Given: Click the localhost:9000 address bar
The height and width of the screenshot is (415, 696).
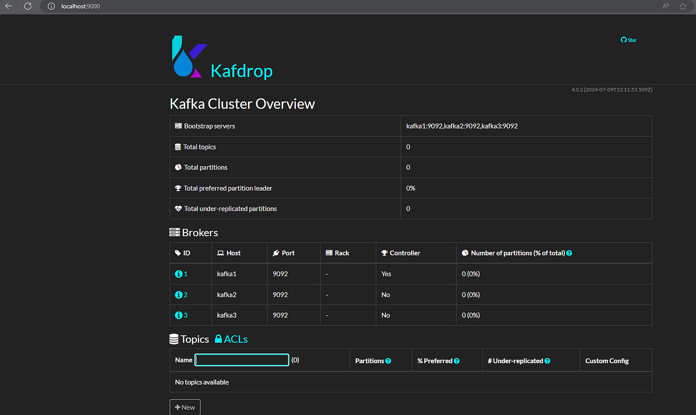Looking at the screenshot, I should pos(349,6).
